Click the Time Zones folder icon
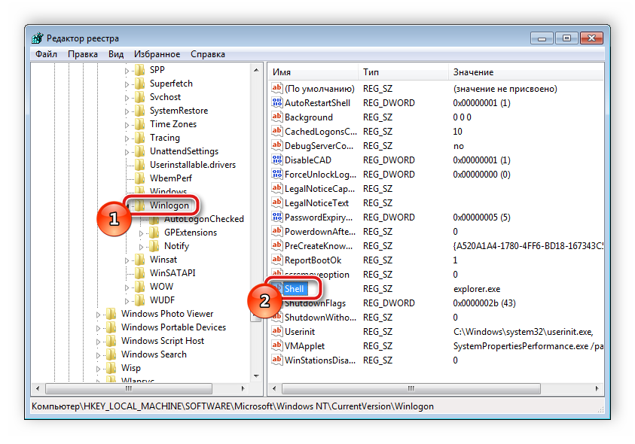This screenshot has height=444, width=635. [140, 124]
